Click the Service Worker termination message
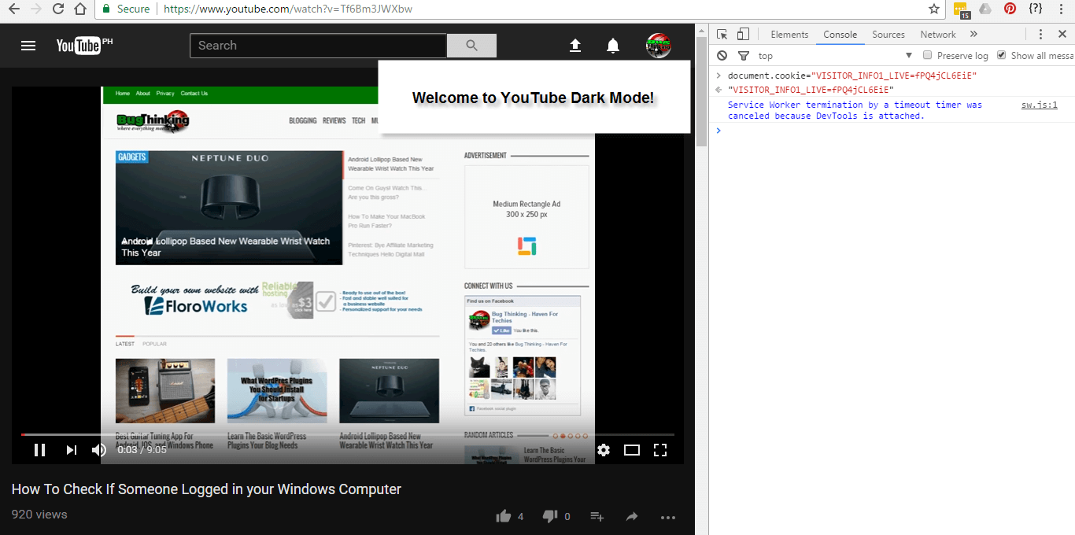 (x=855, y=110)
